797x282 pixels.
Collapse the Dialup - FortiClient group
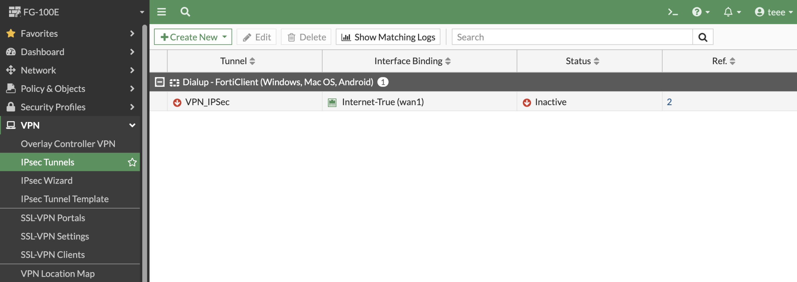click(x=160, y=82)
